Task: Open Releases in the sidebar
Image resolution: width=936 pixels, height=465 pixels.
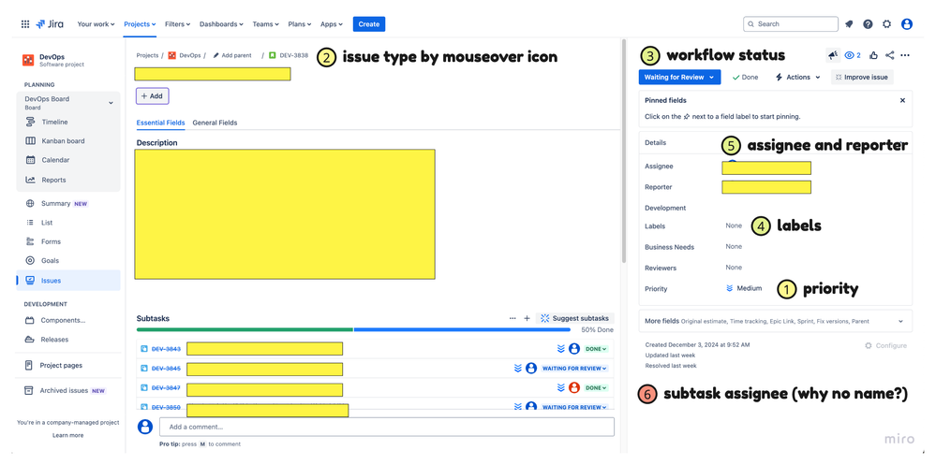Action: 68,340
